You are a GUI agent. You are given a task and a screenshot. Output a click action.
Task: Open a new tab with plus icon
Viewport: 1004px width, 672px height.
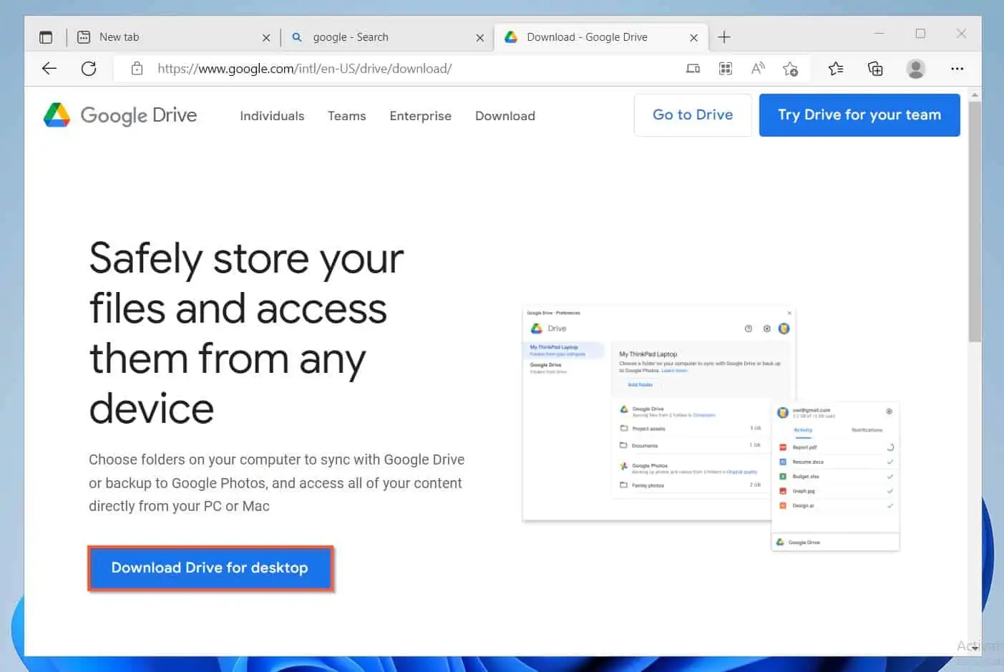pyautogui.click(x=724, y=37)
